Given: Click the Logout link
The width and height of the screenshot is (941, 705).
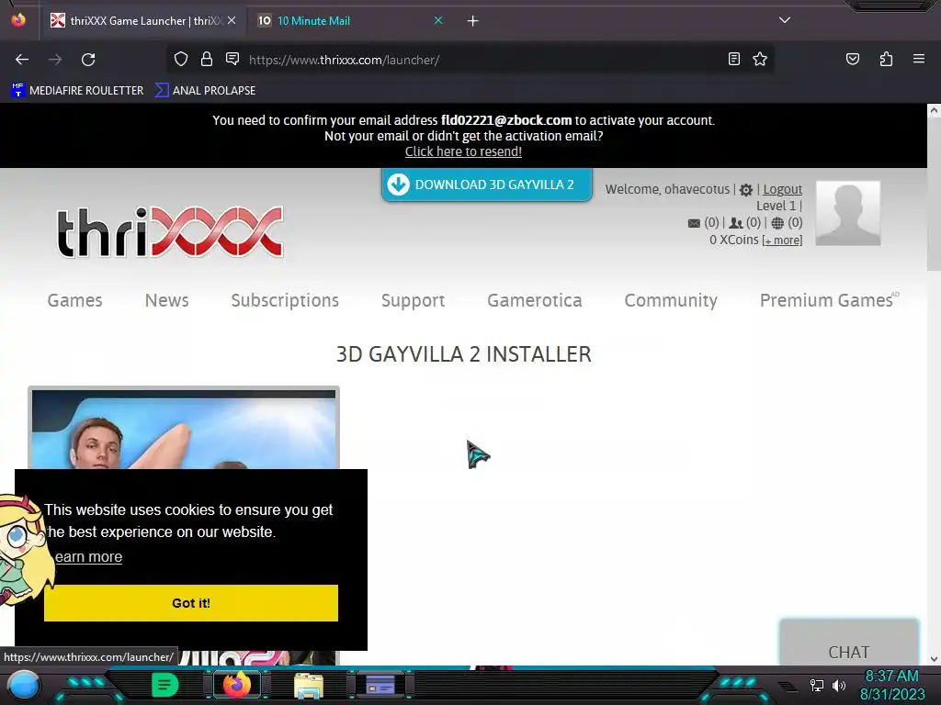Looking at the screenshot, I should [x=783, y=189].
